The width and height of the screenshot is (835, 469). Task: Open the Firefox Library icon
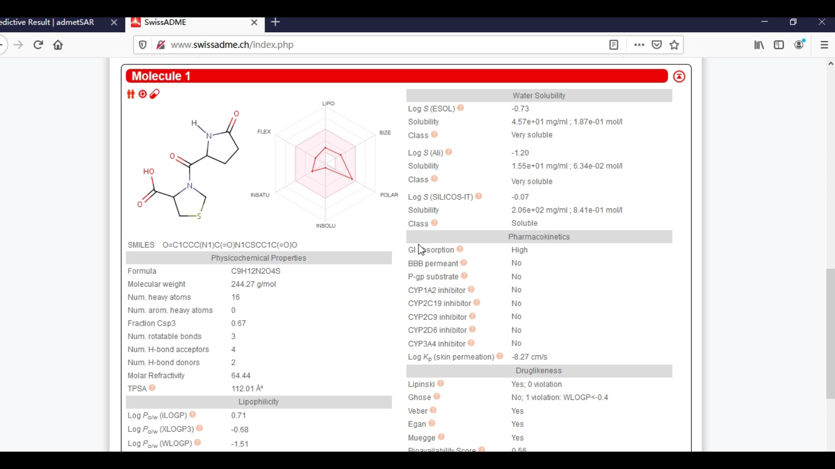(x=759, y=45)
